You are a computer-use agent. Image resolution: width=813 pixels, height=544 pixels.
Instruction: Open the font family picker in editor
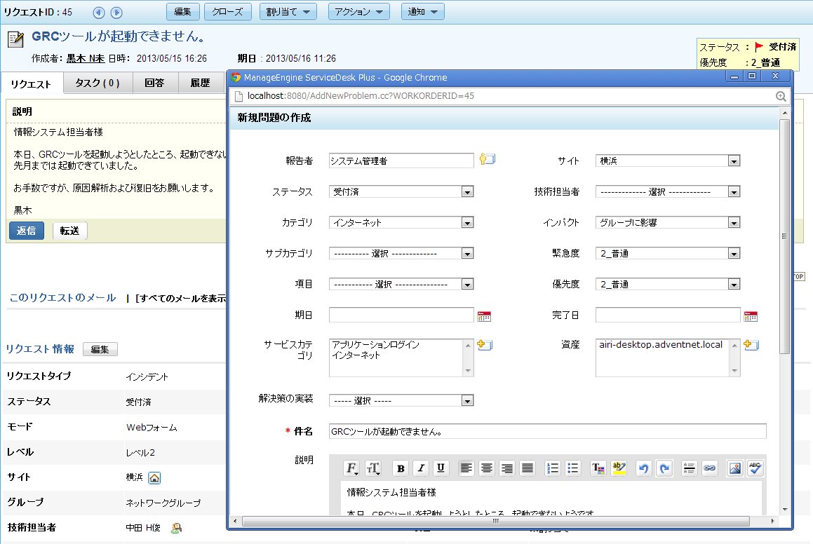(x=351, y=468)
